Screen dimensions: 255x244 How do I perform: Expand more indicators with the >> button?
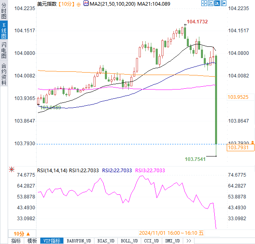coord(188,241)
